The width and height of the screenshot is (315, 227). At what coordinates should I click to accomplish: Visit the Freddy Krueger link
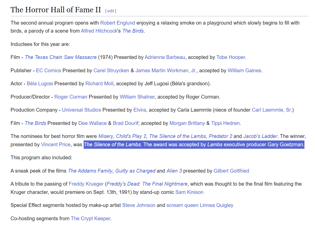(x=86, y=184)
